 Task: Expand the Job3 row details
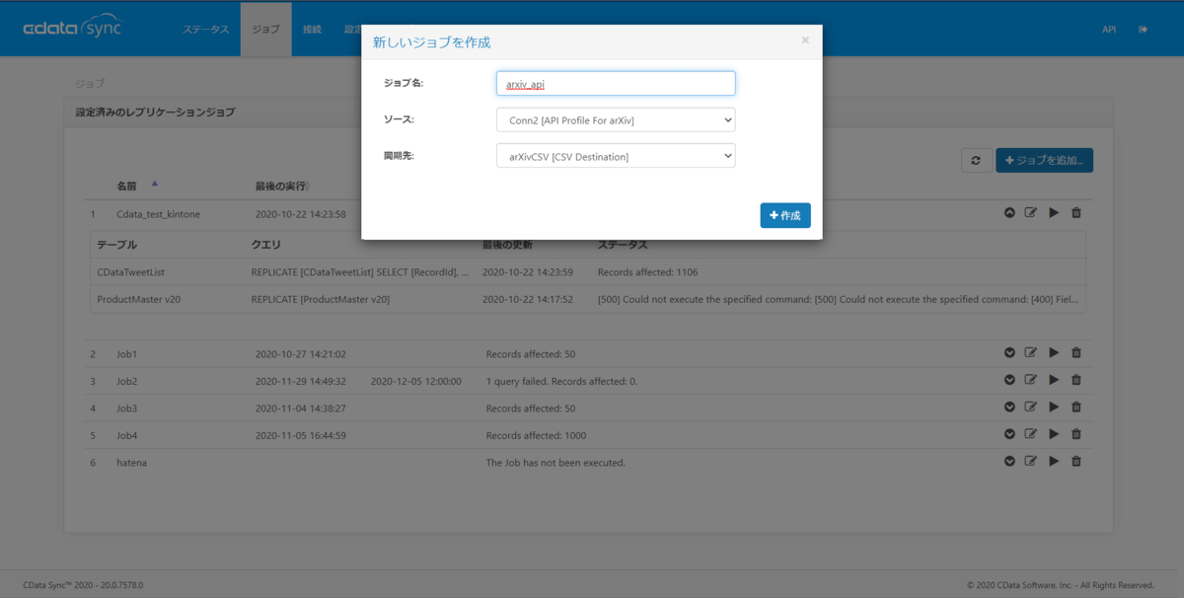pos(1009,407)
